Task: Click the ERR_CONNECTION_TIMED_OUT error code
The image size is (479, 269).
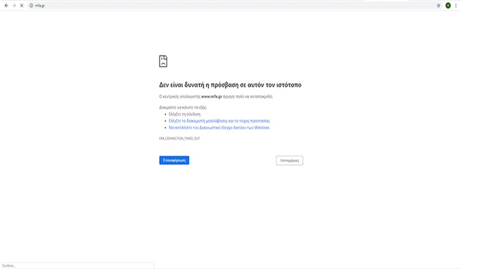Action: pyautogui.click(x=179, y=138)
